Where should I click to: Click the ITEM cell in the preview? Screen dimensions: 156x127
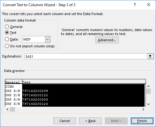point(10,87)
